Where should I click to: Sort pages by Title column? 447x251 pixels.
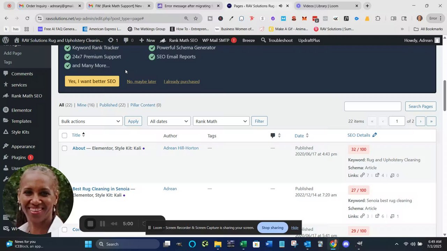[x=78, y=135]
